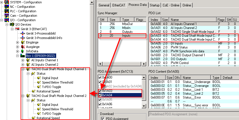The height and width of the screenshot is (120, 239).
Task: Click Sync Manager scroll right arrow
Action: click(144, 64)
